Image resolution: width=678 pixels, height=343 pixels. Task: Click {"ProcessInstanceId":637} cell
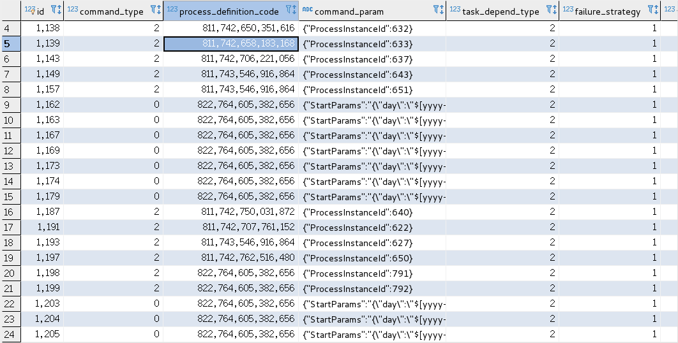(x=372, y=59)
